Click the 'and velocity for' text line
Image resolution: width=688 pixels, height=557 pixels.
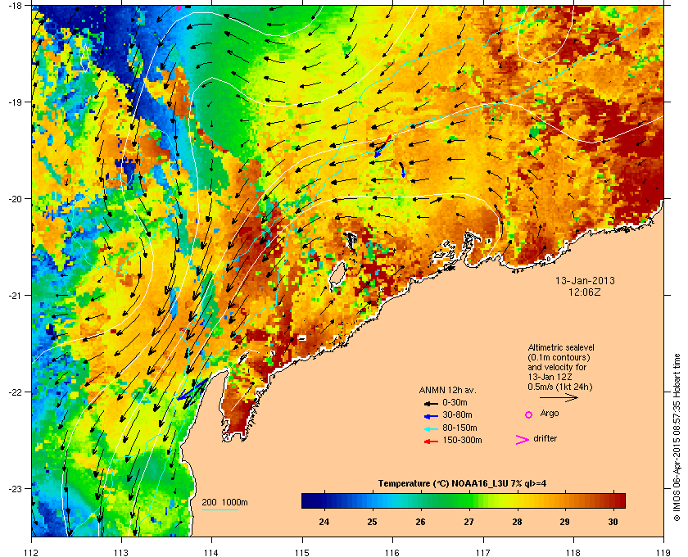point(557,367)
